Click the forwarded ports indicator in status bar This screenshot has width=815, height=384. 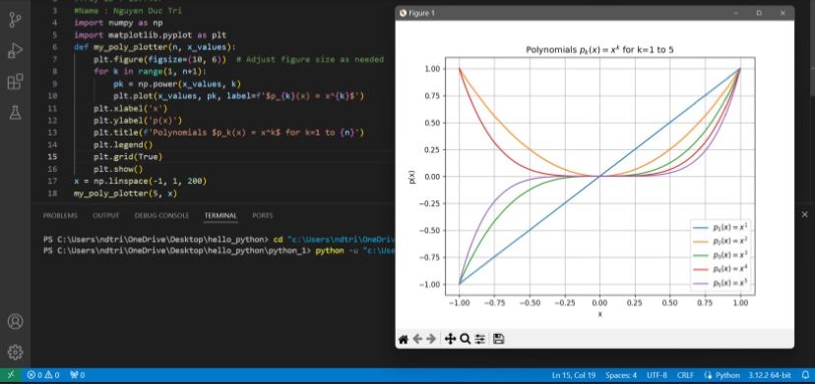coord(77,374)
